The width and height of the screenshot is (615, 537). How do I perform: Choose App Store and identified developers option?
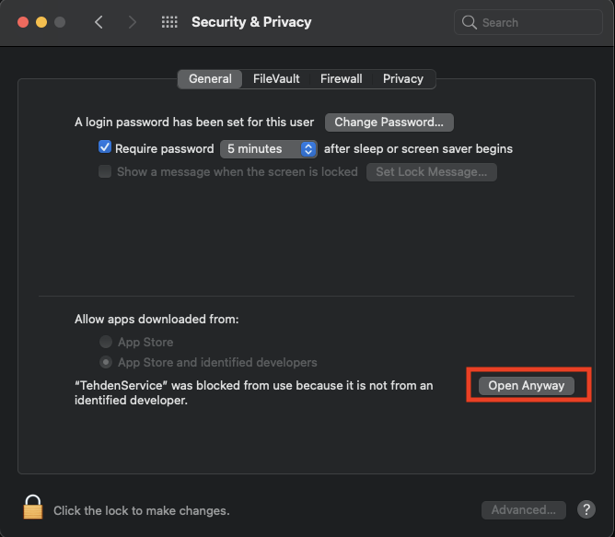pyautogui.click(x=107, y=362)
